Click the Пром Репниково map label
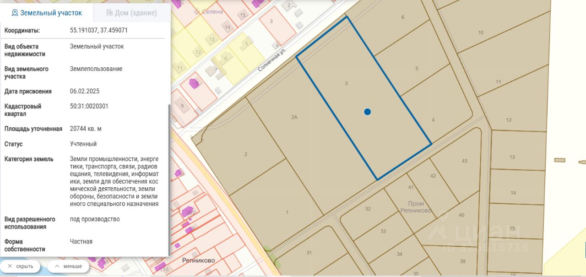The image size is (586, 277). [416, 207]
